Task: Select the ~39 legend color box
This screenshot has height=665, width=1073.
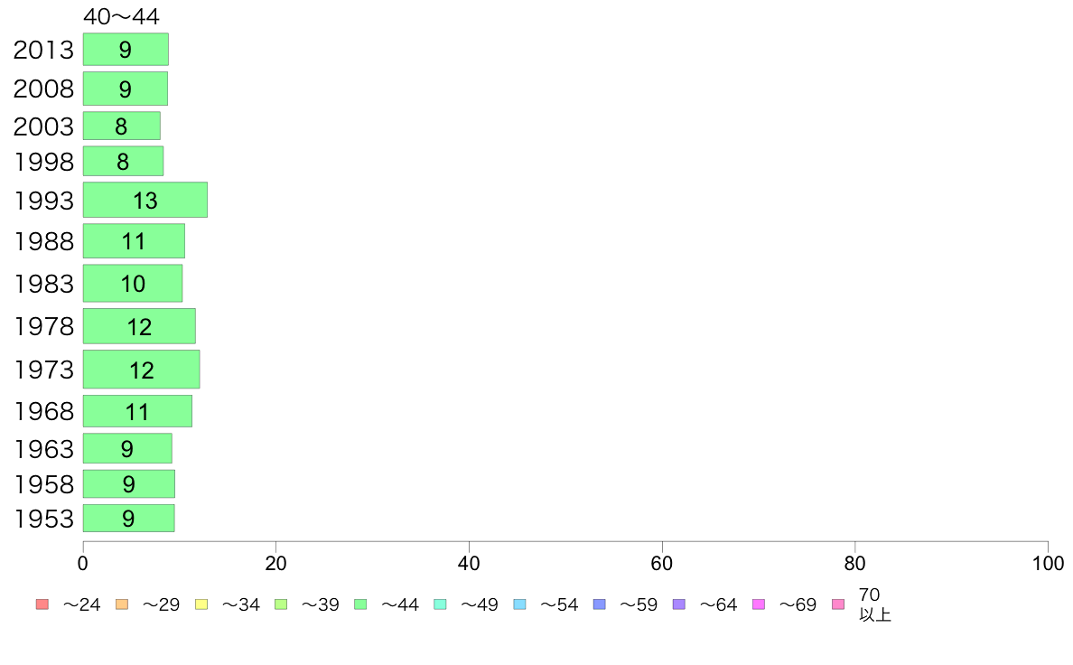Action: [281, 604]
